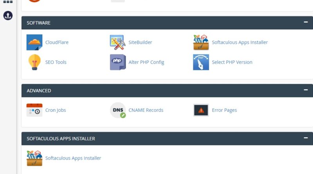Click the Advanced section header bar
The width and height of the screenshot is (313, 174).
click(156, 90)
